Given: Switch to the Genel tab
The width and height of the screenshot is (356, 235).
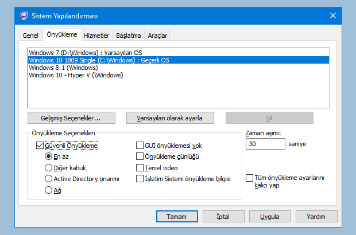Looking at the screenshot, I should click(30, 36).
